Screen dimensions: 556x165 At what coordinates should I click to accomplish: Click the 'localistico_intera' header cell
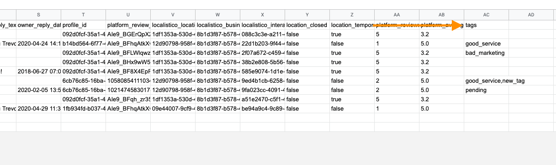[262, 25]
